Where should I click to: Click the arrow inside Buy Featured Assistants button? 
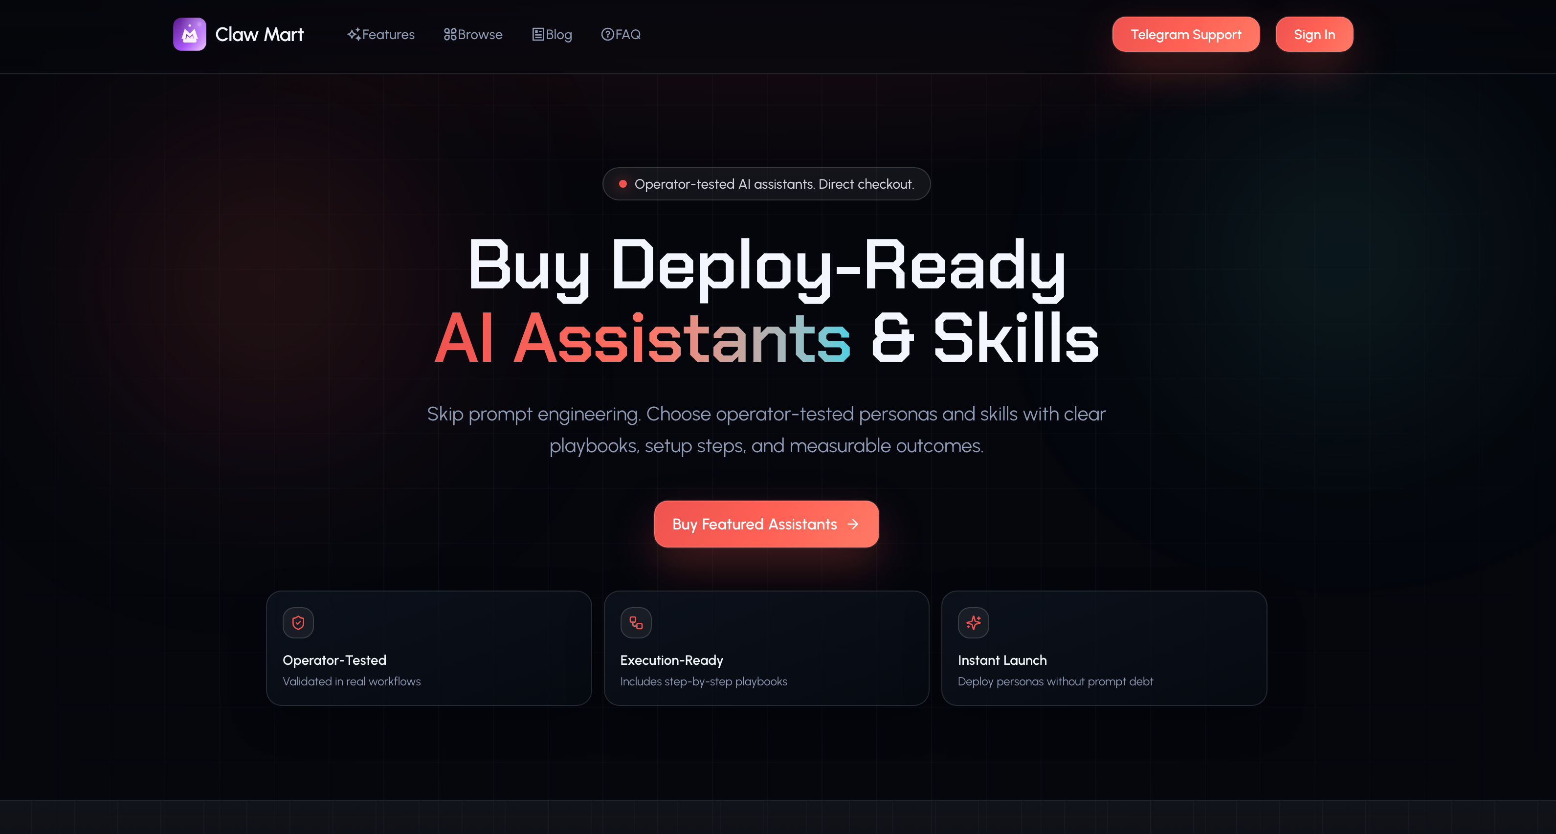853,524
